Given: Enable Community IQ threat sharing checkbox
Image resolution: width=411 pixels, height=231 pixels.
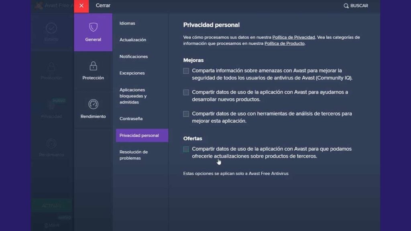Looking at the screenshot, I should click(x=186, y=71).
